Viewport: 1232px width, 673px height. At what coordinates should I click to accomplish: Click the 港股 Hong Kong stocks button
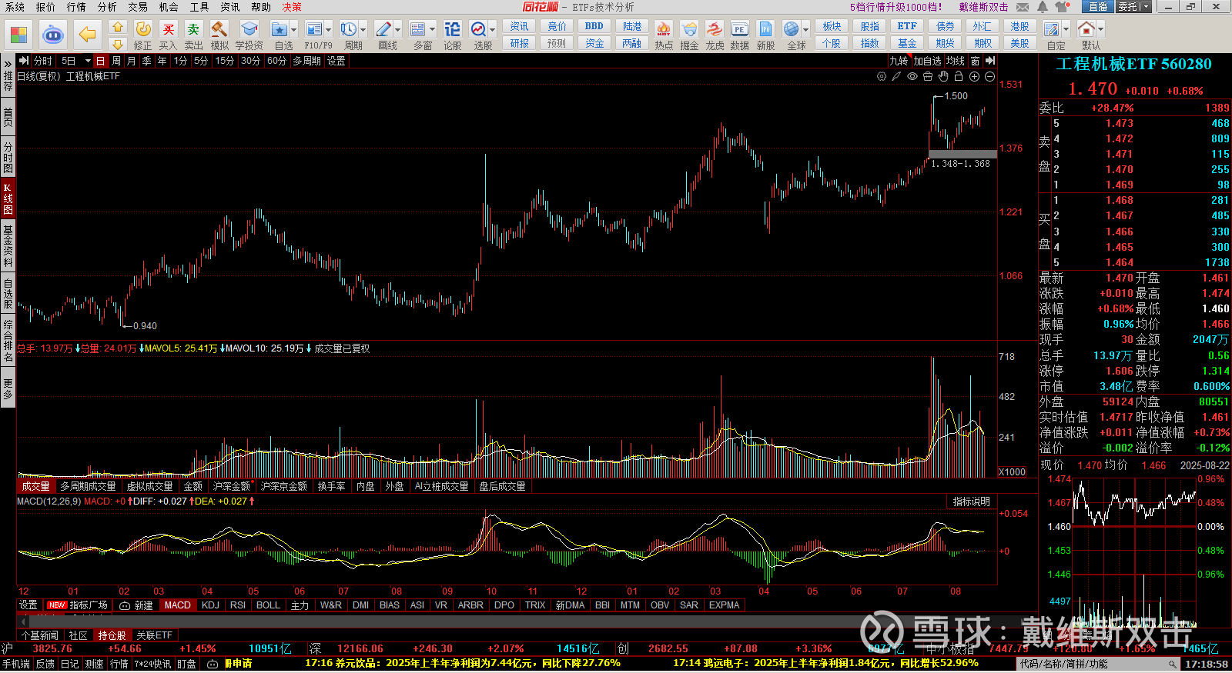click(1019, 26)
